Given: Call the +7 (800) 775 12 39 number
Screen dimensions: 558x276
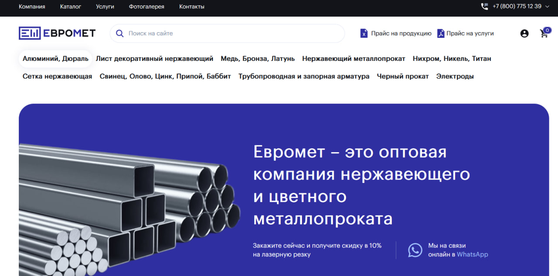Looking at the screenshot, I should pos(517,7).
